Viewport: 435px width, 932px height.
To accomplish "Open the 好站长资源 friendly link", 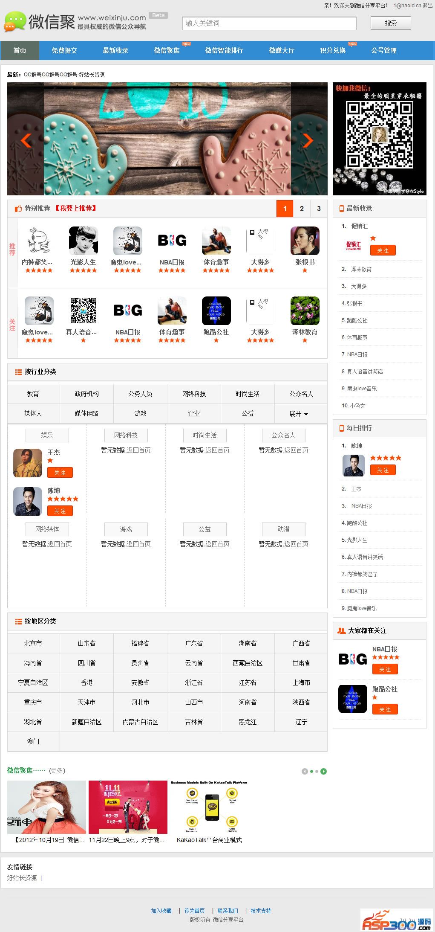I will pyautogui.click(x=22, y=878).
